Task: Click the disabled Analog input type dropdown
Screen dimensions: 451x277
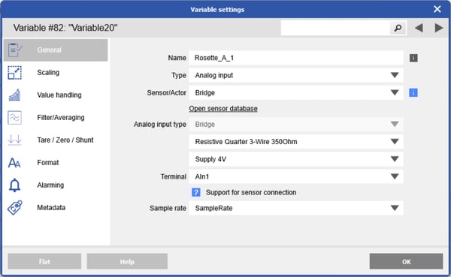Action: [296, 124]
